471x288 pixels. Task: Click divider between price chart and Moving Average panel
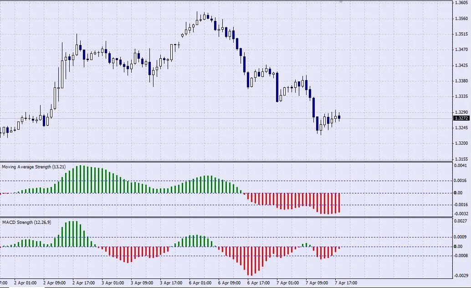point(228,162)
